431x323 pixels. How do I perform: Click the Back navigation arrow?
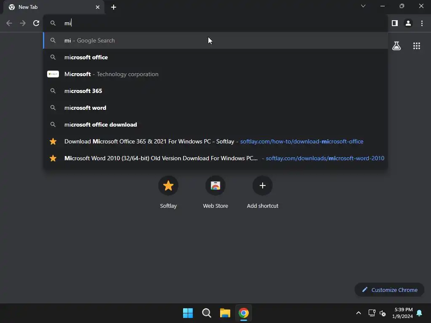[x=9, y=24]
